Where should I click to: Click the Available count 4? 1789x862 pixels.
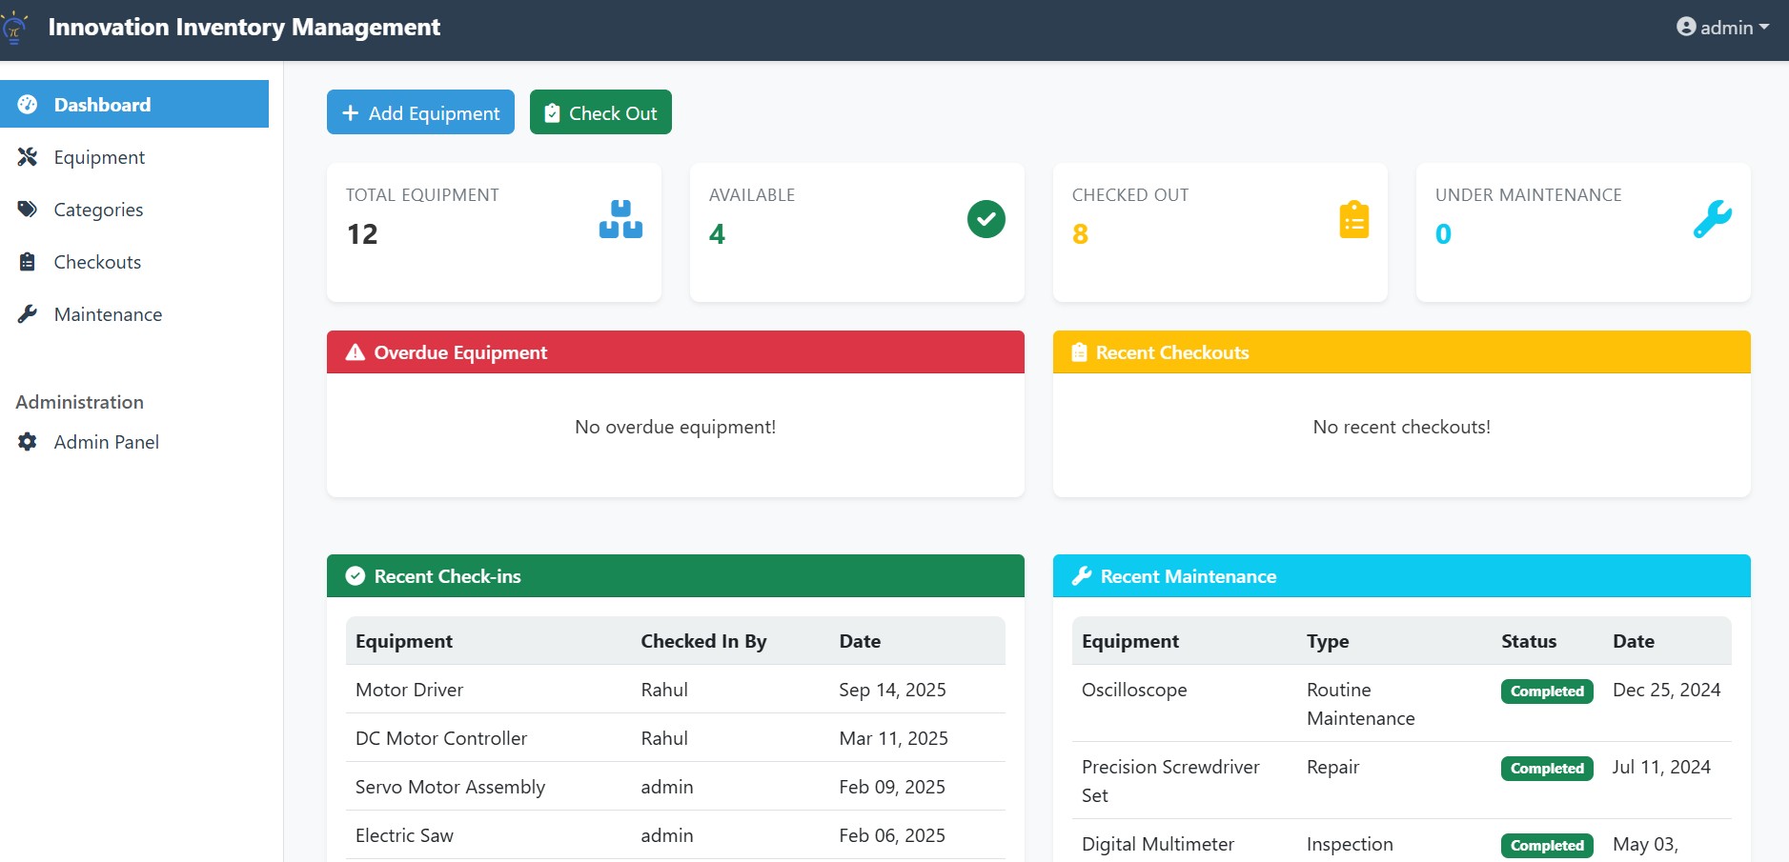coord(717,234)
